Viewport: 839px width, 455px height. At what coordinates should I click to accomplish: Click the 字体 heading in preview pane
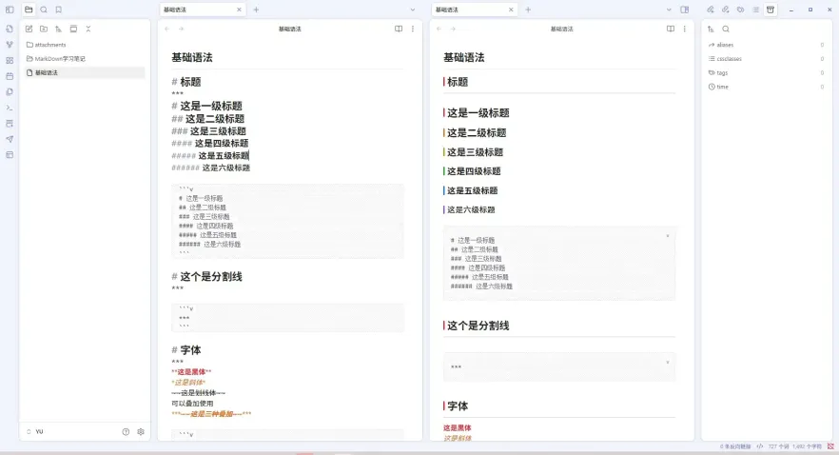458,406
